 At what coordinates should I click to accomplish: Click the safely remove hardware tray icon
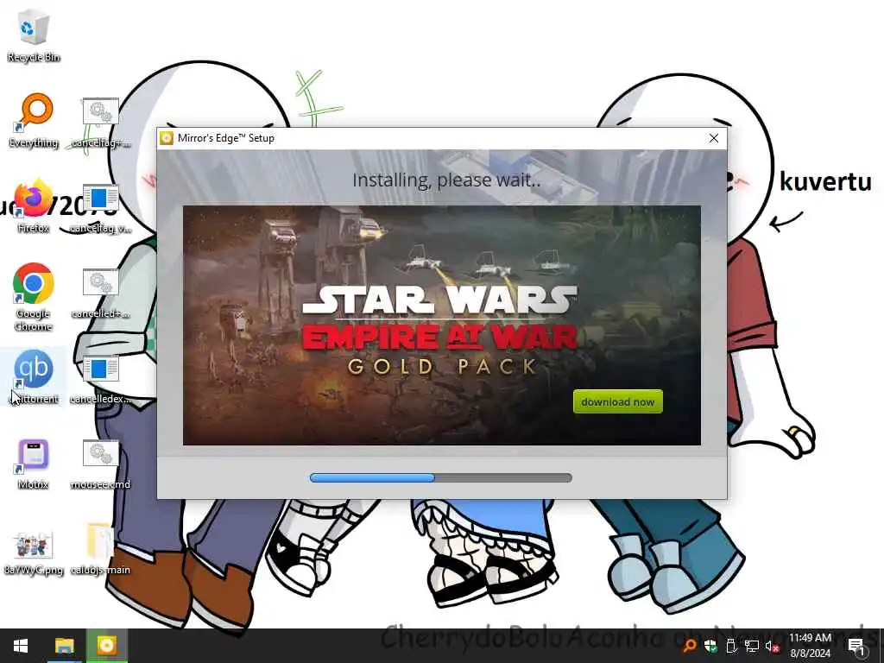[731, 646]
